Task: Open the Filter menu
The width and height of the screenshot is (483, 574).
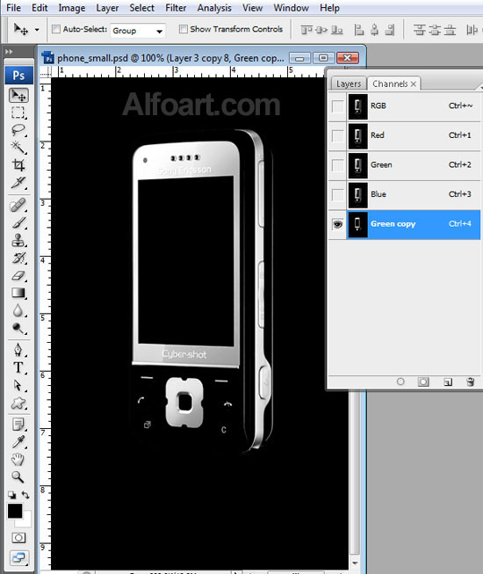Action: click(176, 8)
